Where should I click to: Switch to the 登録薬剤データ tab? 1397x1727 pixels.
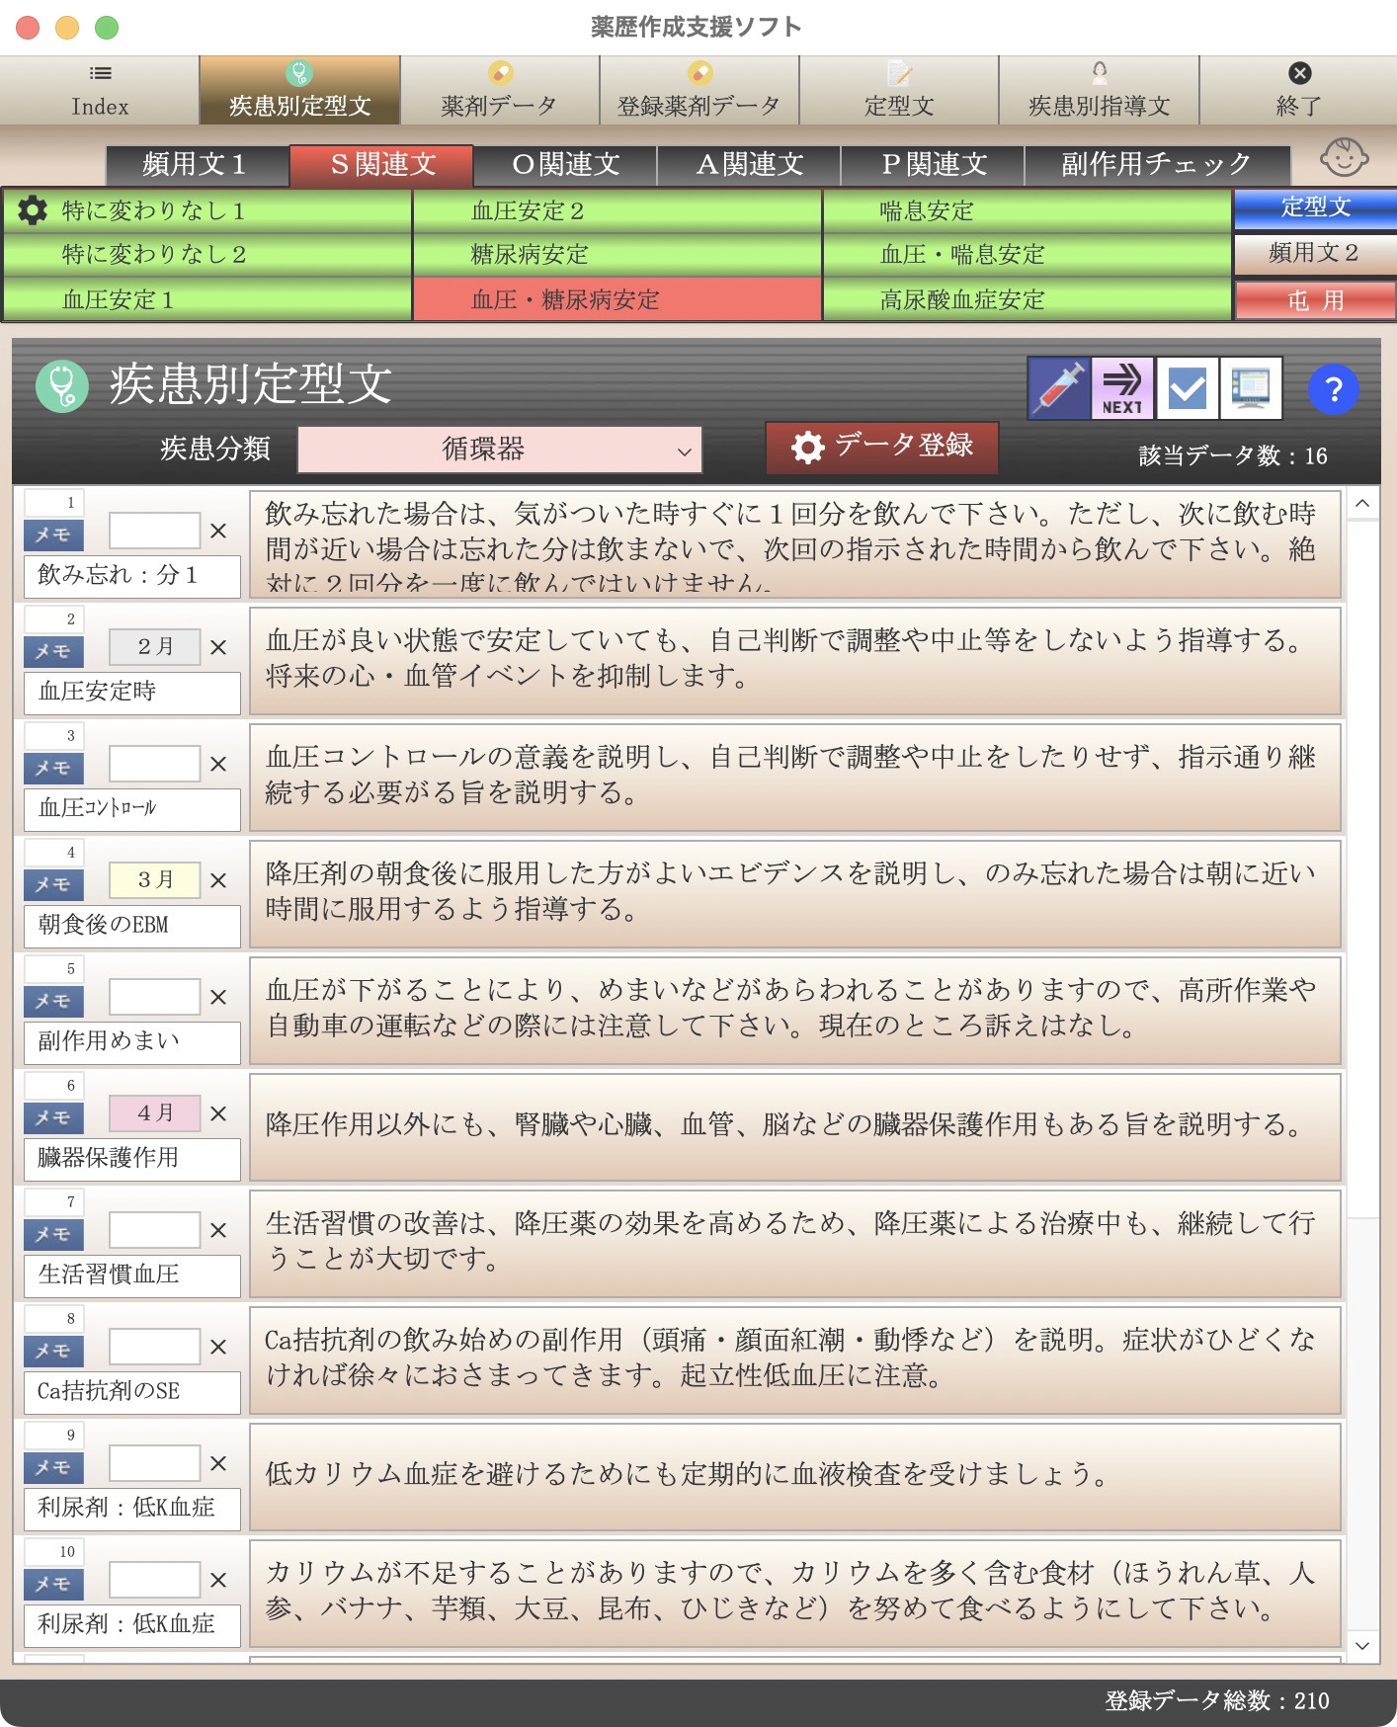click(x=699, y=90)
